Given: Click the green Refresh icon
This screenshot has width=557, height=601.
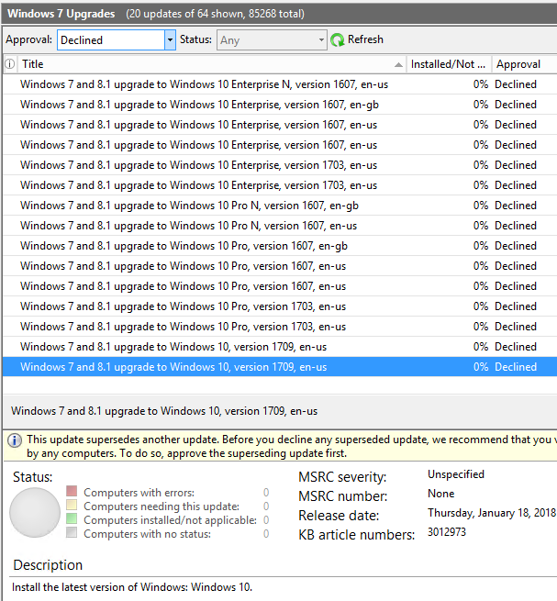Looking at the screenshot, I should [x=338, y=39].
